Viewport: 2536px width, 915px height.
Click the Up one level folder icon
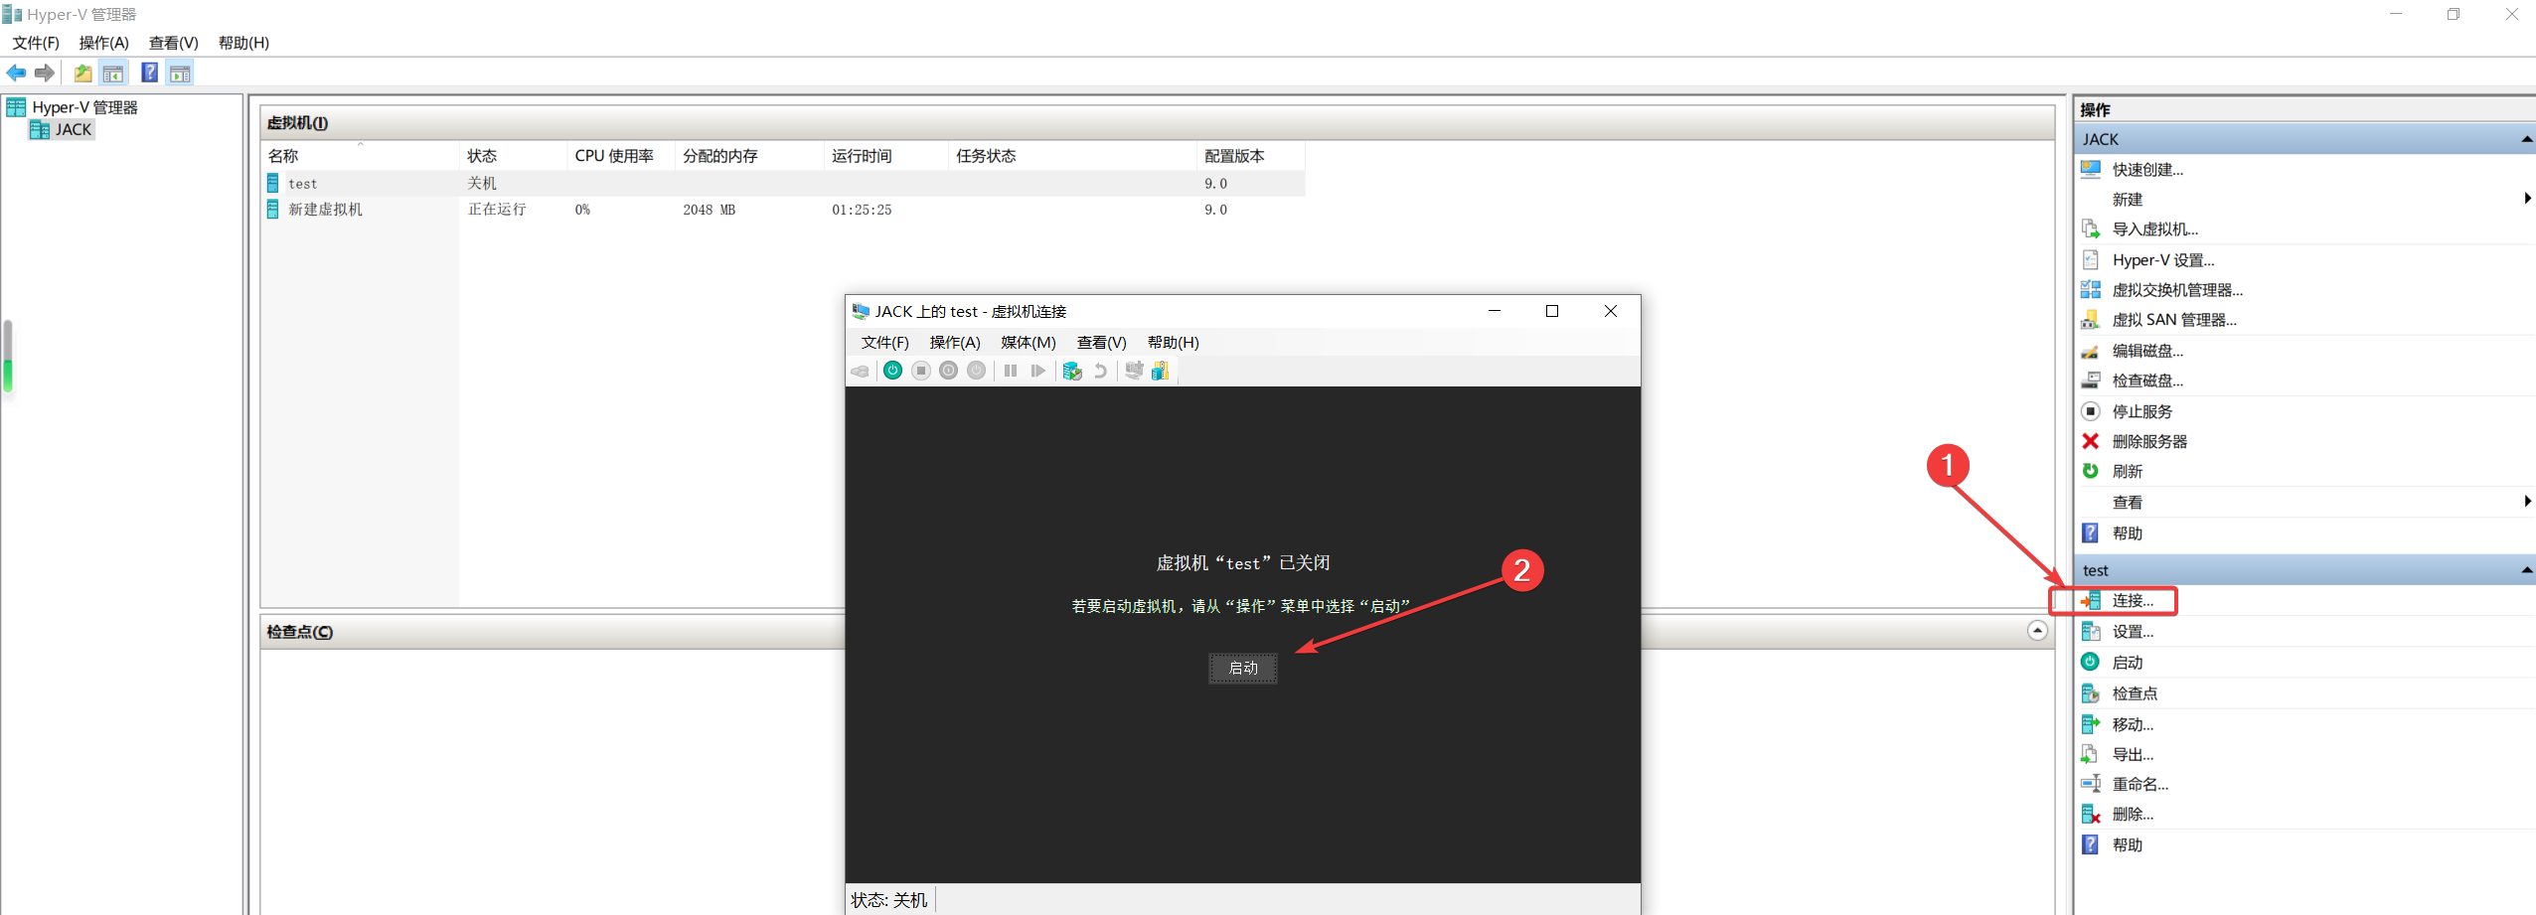tap(83, 73)
